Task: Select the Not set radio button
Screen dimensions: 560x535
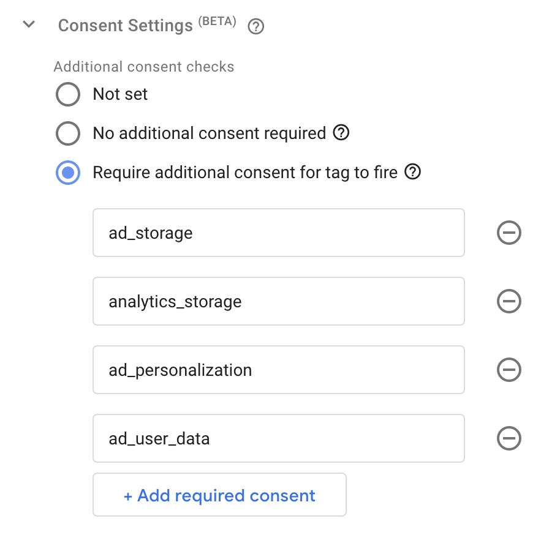Action: click(x=68, y=94)
